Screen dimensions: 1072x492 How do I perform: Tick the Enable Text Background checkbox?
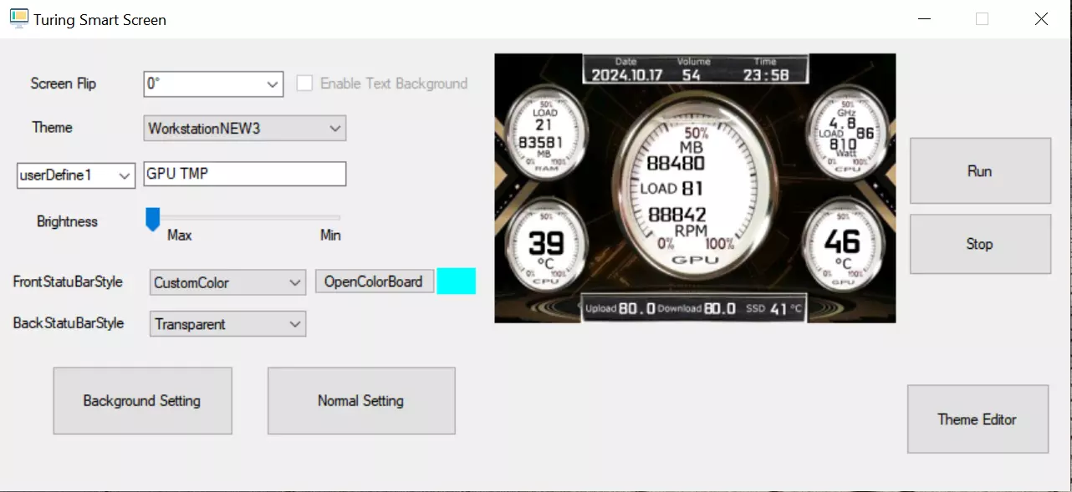coord(305,84)
